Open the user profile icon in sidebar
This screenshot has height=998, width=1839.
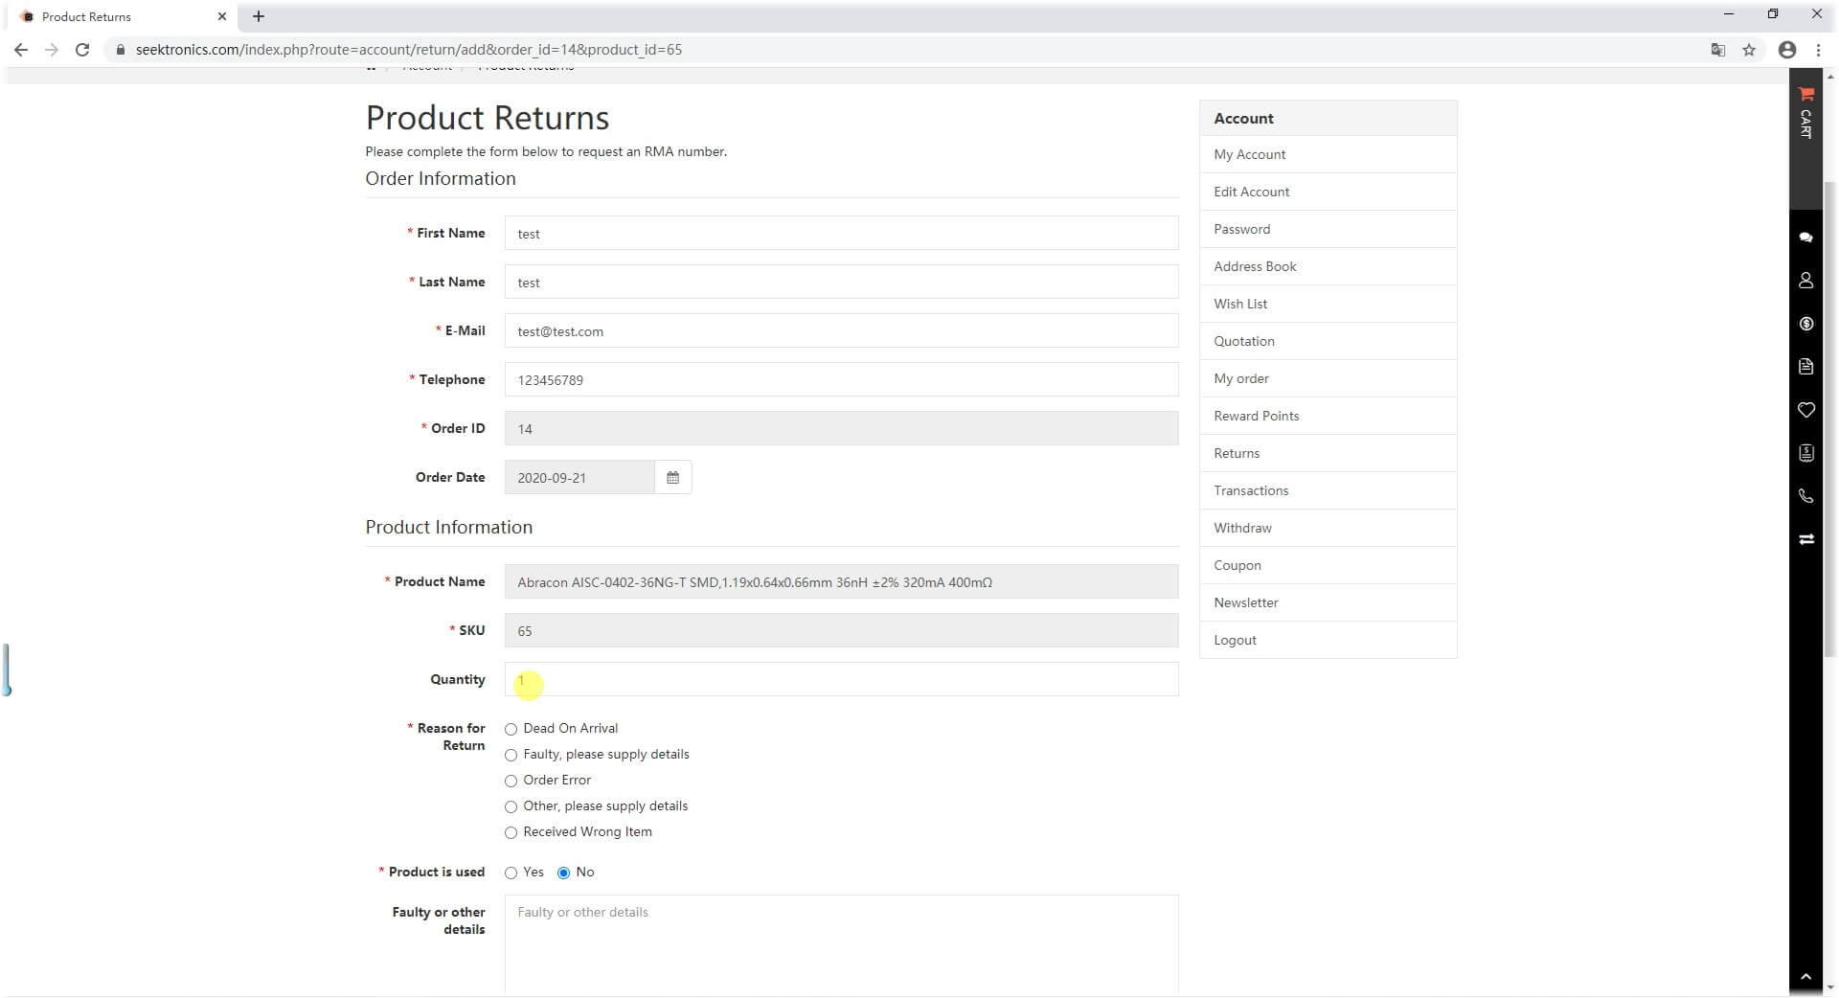click(1805, 280)
